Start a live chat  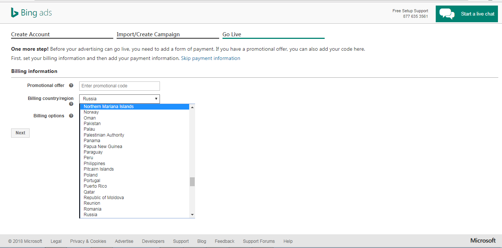coord(478,14)
